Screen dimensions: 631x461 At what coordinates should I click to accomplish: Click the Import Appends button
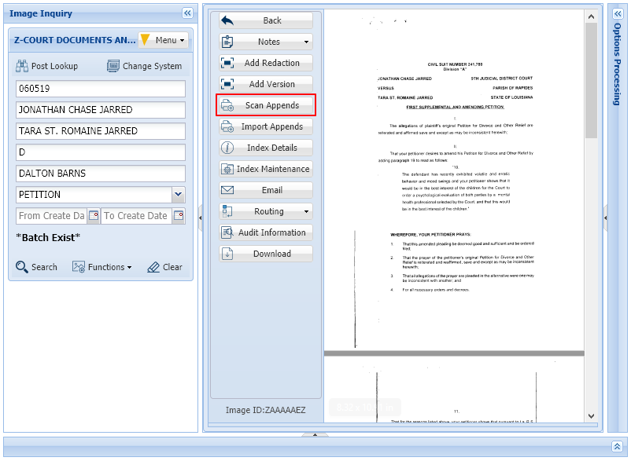point(266,126)
